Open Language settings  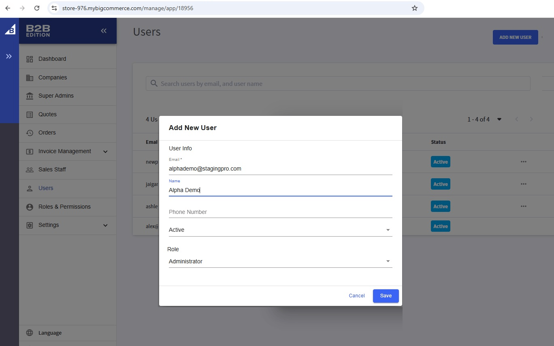tap(68, 333)
